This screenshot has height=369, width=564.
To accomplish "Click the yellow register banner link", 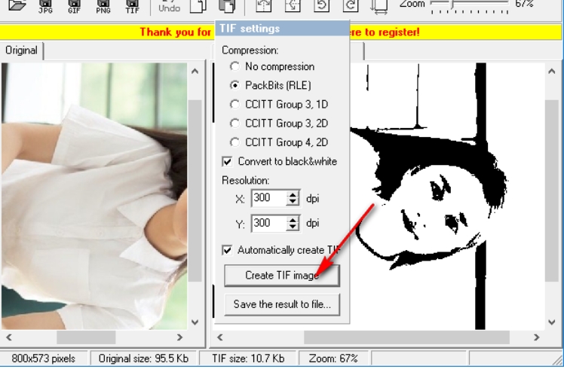I will pos(280,32).
